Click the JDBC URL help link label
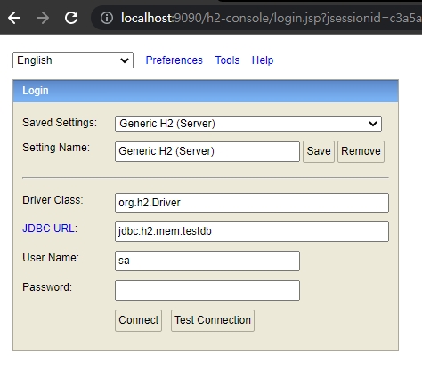422x370 pixels. [50, 229]
